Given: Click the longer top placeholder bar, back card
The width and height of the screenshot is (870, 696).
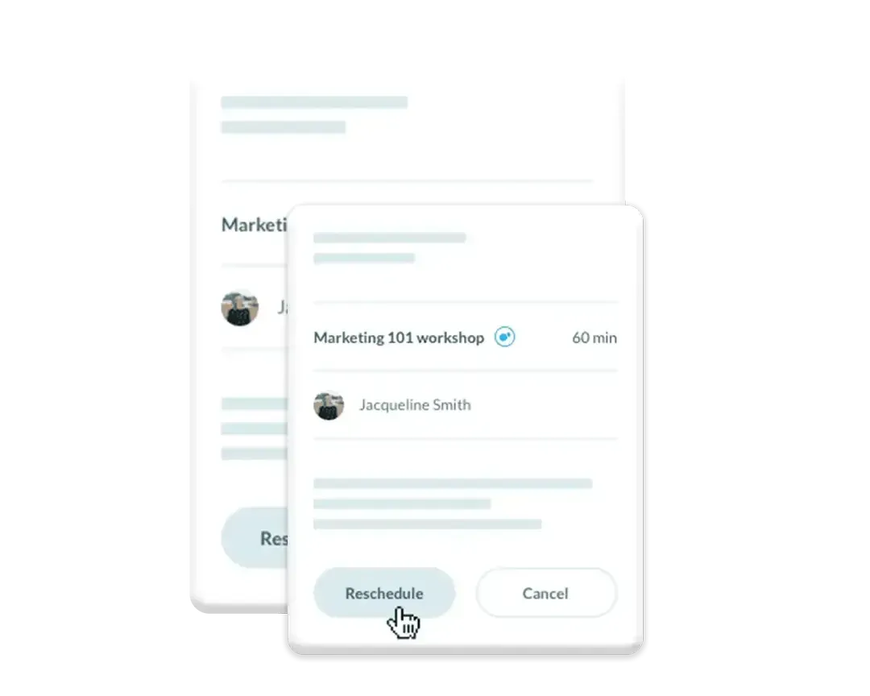Looking at the screenshot, I should click(x=314, y=102).
